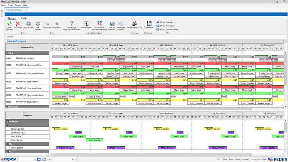The width and height of the screenshot is (288, 162).
Task: Select persons row Müller, Stefan
Action: (x=27, y=148)
